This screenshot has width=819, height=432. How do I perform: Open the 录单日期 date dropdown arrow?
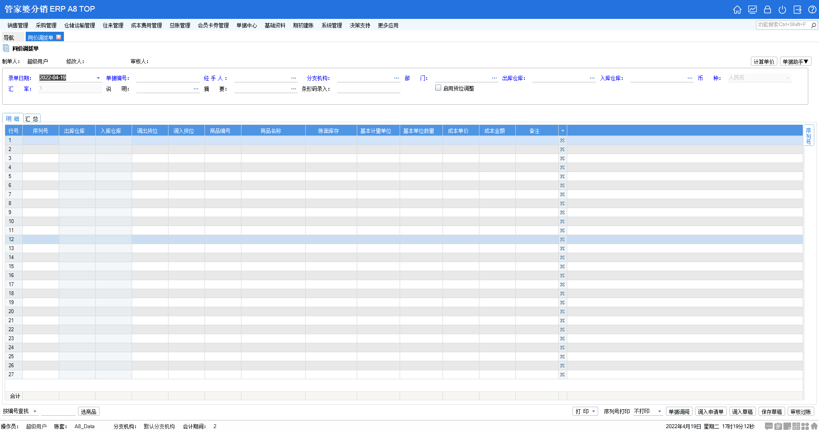pos(98,78)
